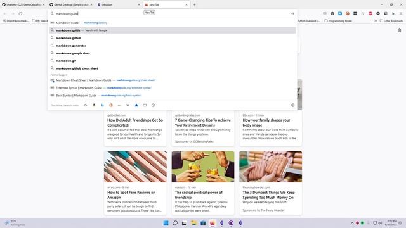
Task: Click the clinking drinks article thumbnail
Action: tap(203, 167)
